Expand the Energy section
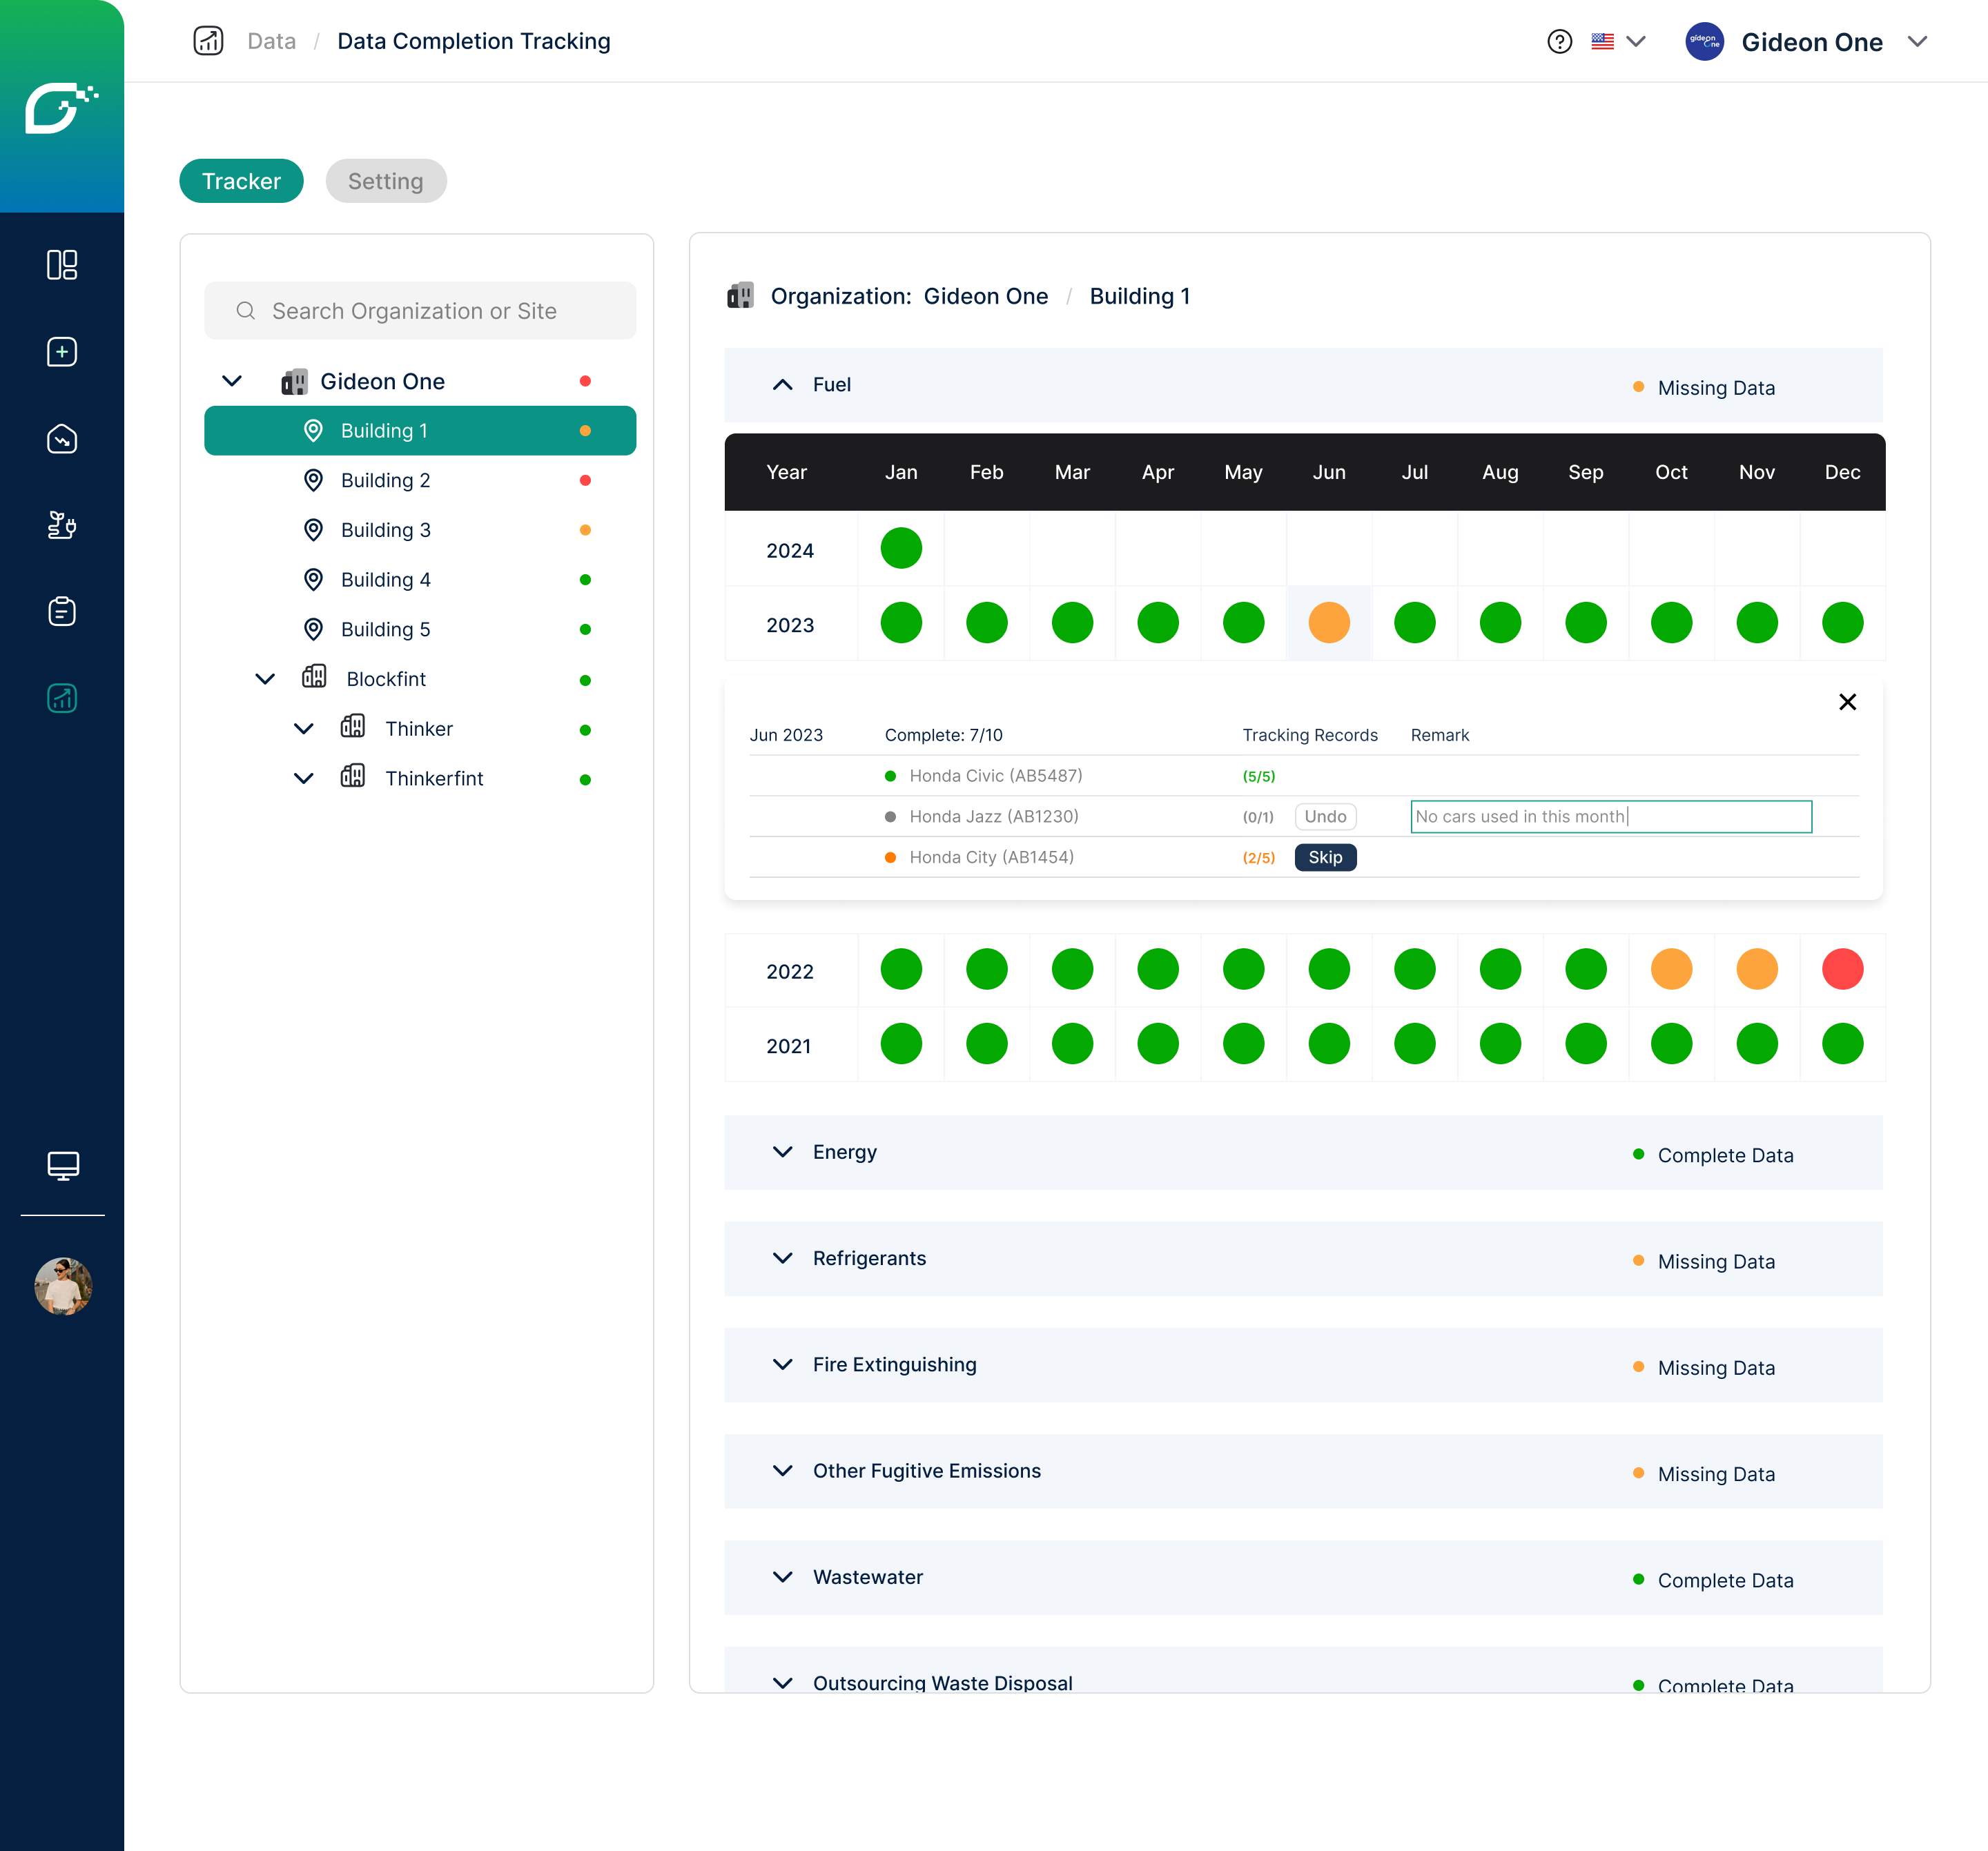 point(783,1152)
